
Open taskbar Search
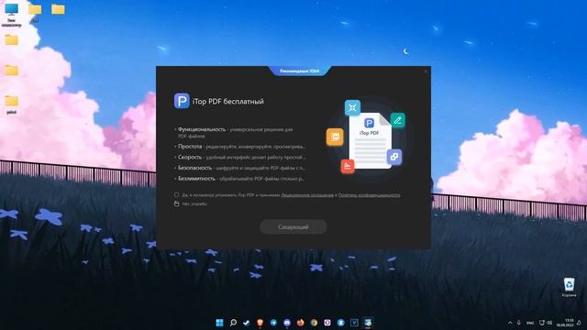point(233,323)
